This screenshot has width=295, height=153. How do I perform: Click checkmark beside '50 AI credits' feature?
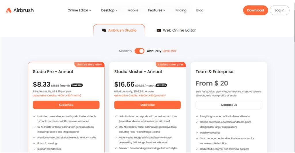click(x=35, y=127)
